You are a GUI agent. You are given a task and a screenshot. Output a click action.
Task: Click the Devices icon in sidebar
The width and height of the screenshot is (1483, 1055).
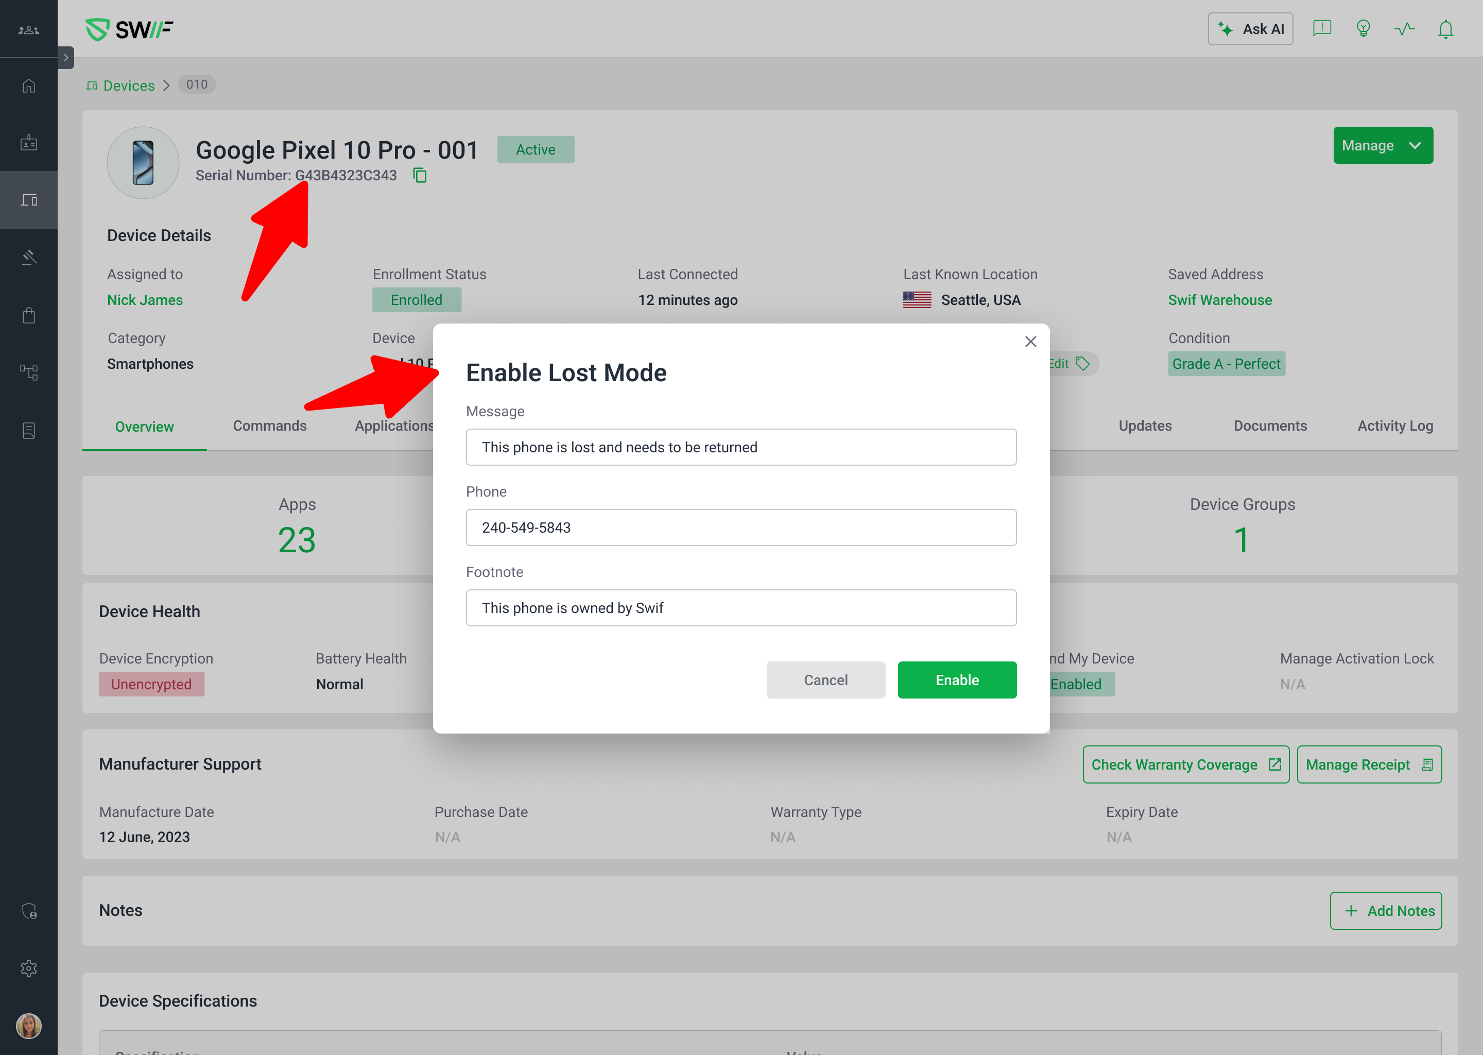[x=28, y=200]
